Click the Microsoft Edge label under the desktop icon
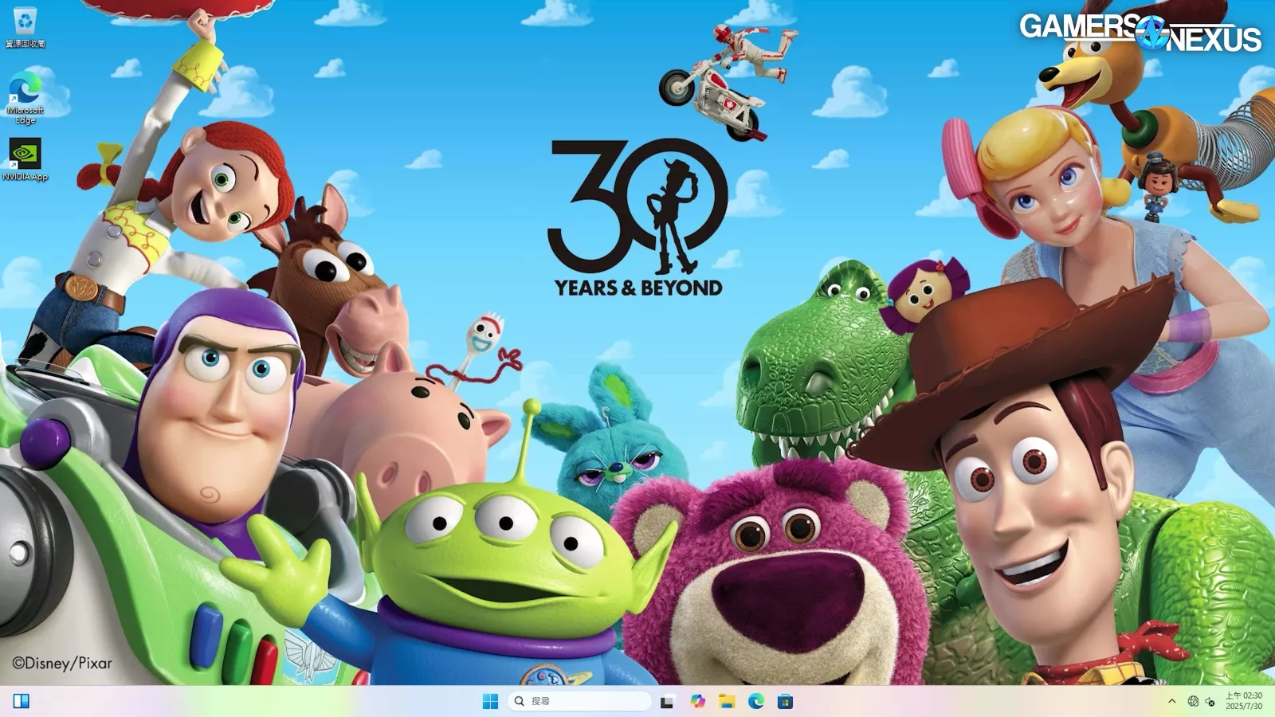The height and width of the screenshot is (717, 1275). click(x=25, y=116)
